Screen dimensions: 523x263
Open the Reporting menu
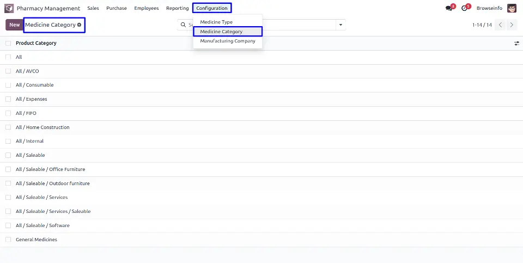click(178, 8)
